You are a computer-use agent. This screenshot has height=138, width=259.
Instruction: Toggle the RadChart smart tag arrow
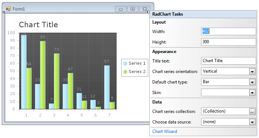148,12
